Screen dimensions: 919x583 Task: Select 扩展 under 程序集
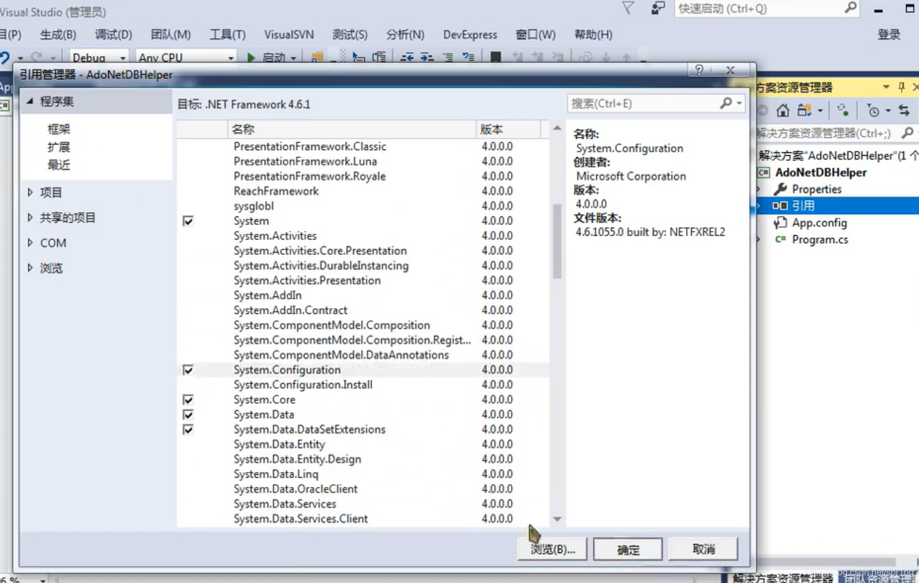coord(58,147)
